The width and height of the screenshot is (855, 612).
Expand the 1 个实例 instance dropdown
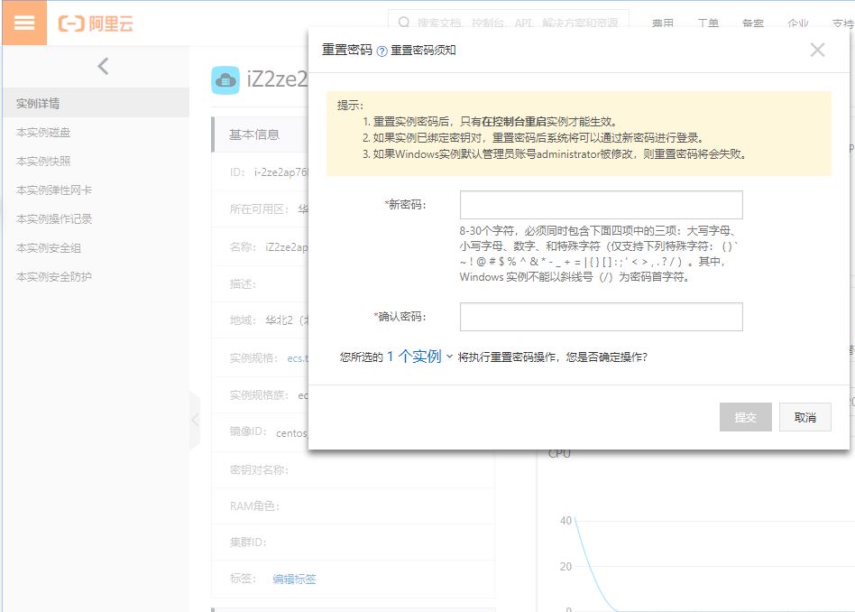click(415, 357)
